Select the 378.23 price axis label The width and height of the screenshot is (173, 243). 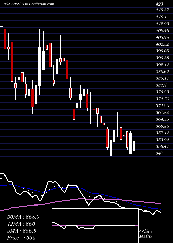tap(162, 92)
